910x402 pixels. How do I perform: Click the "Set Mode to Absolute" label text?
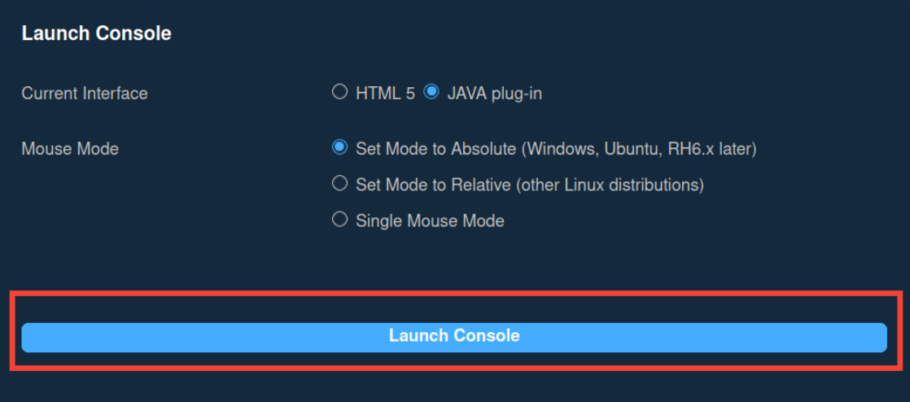435,149
